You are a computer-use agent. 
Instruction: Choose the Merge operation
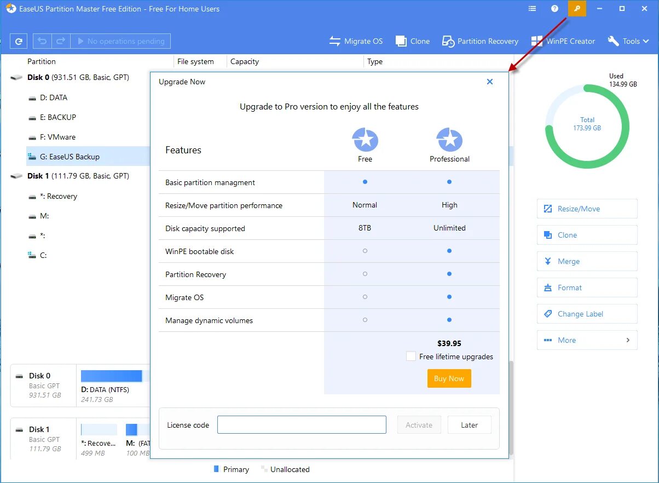click(x=587, y=261)
